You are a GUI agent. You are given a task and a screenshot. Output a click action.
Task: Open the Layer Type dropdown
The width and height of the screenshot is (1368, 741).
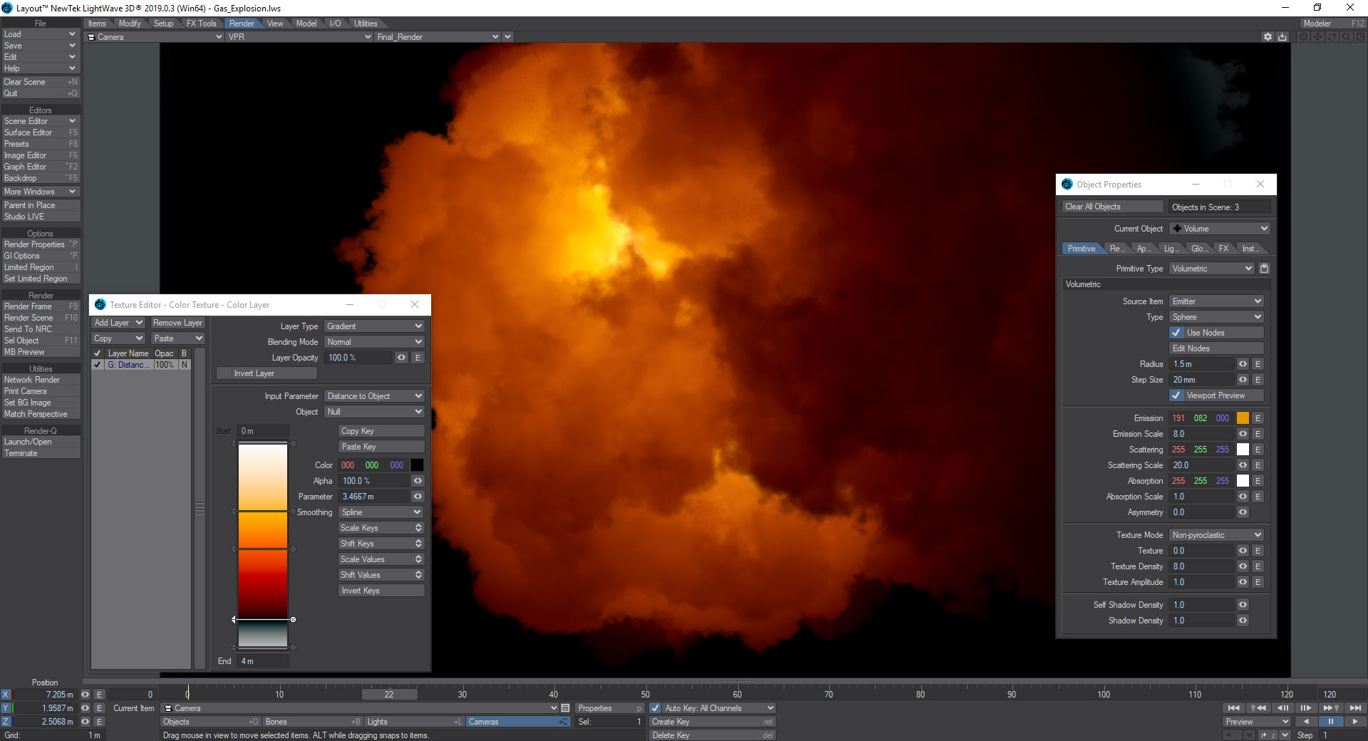tap(374, 326)
